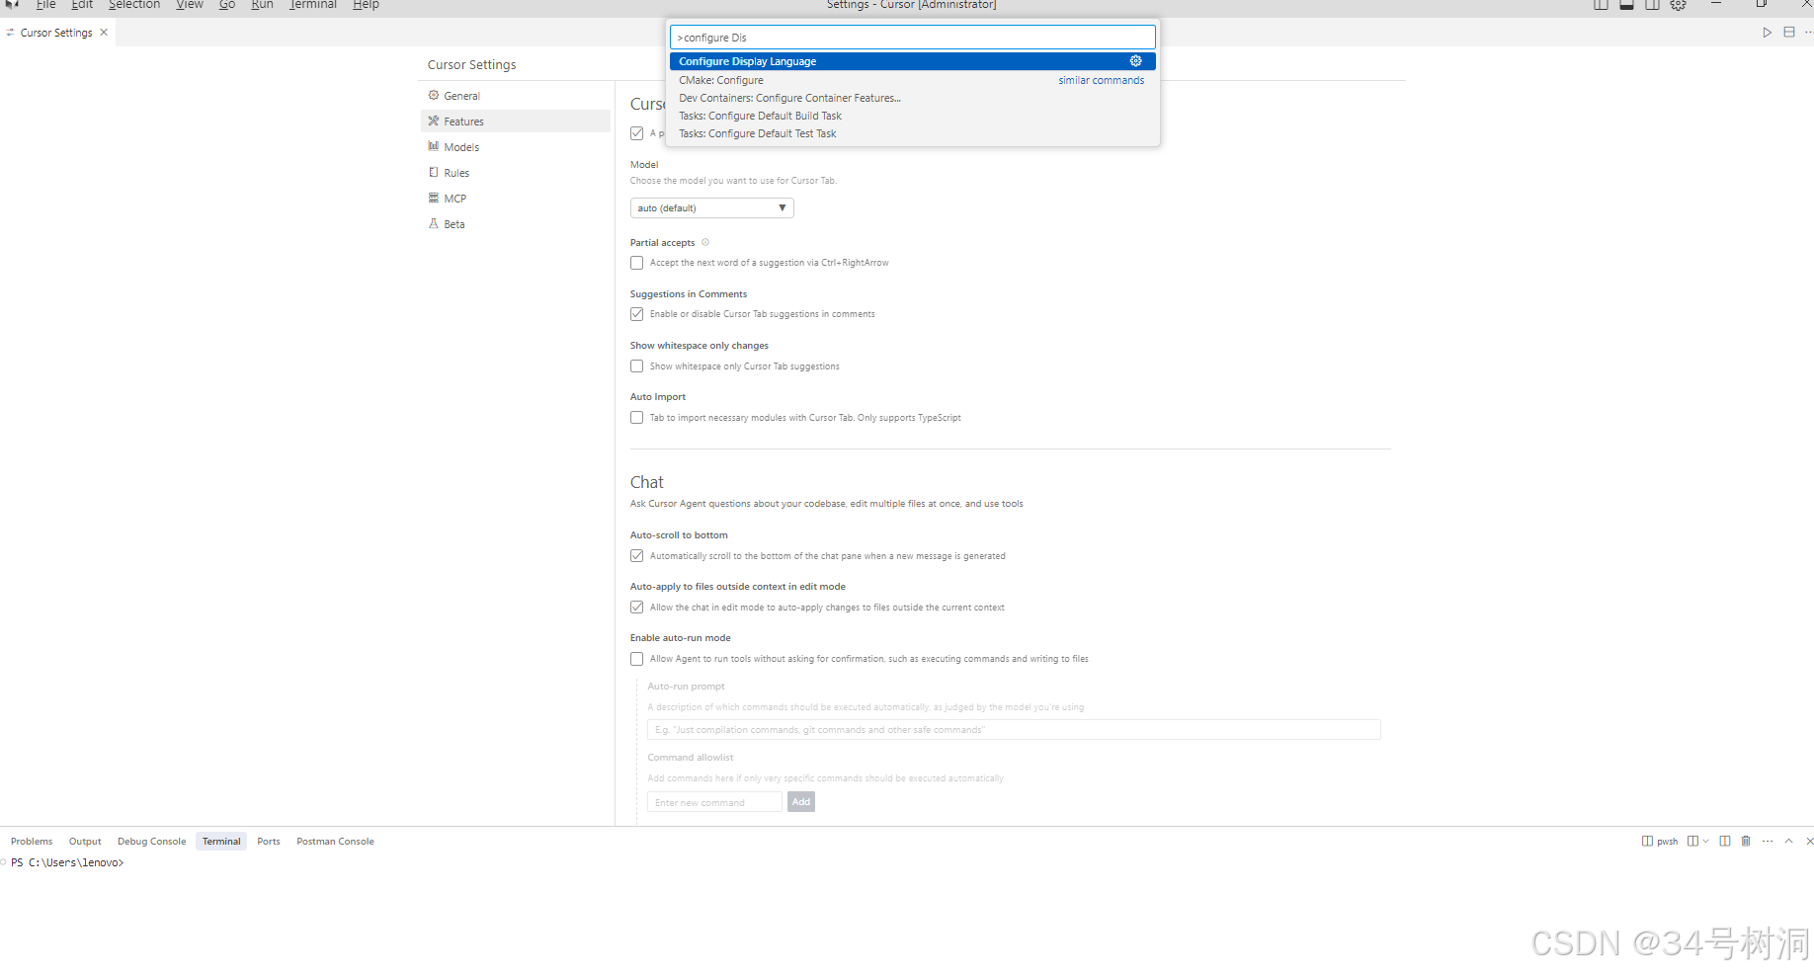Select the Features settings section
The width and height of the screenshot is (1814, 975).
click(x=516, y=122)
